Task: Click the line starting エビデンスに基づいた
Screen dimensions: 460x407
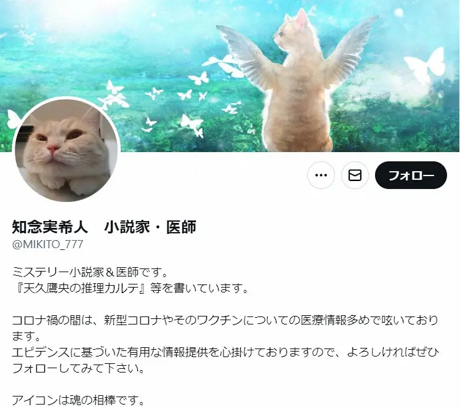Action: pyautogui.click(x=225, y=360)
